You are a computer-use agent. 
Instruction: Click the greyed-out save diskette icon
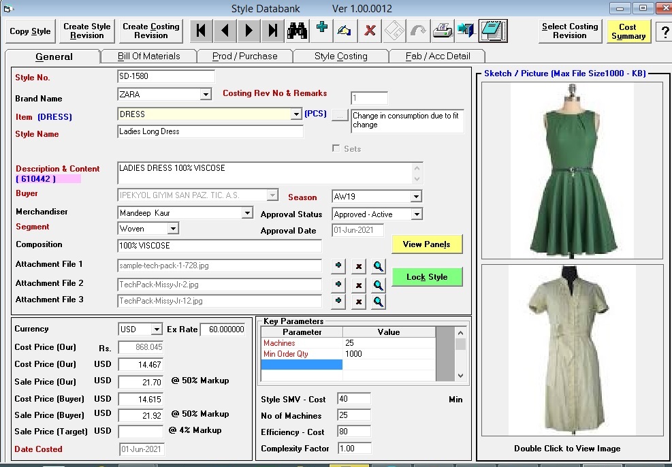tap(394, 31)
